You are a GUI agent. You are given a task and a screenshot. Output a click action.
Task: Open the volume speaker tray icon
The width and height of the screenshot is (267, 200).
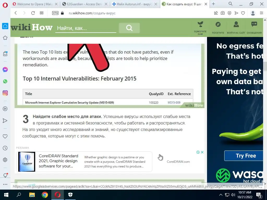coord(233,195)
